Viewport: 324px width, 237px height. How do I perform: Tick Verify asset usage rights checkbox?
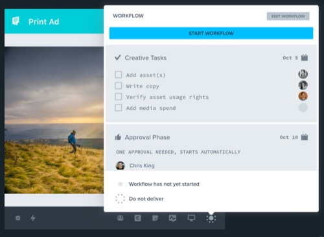tap(119, 97)
